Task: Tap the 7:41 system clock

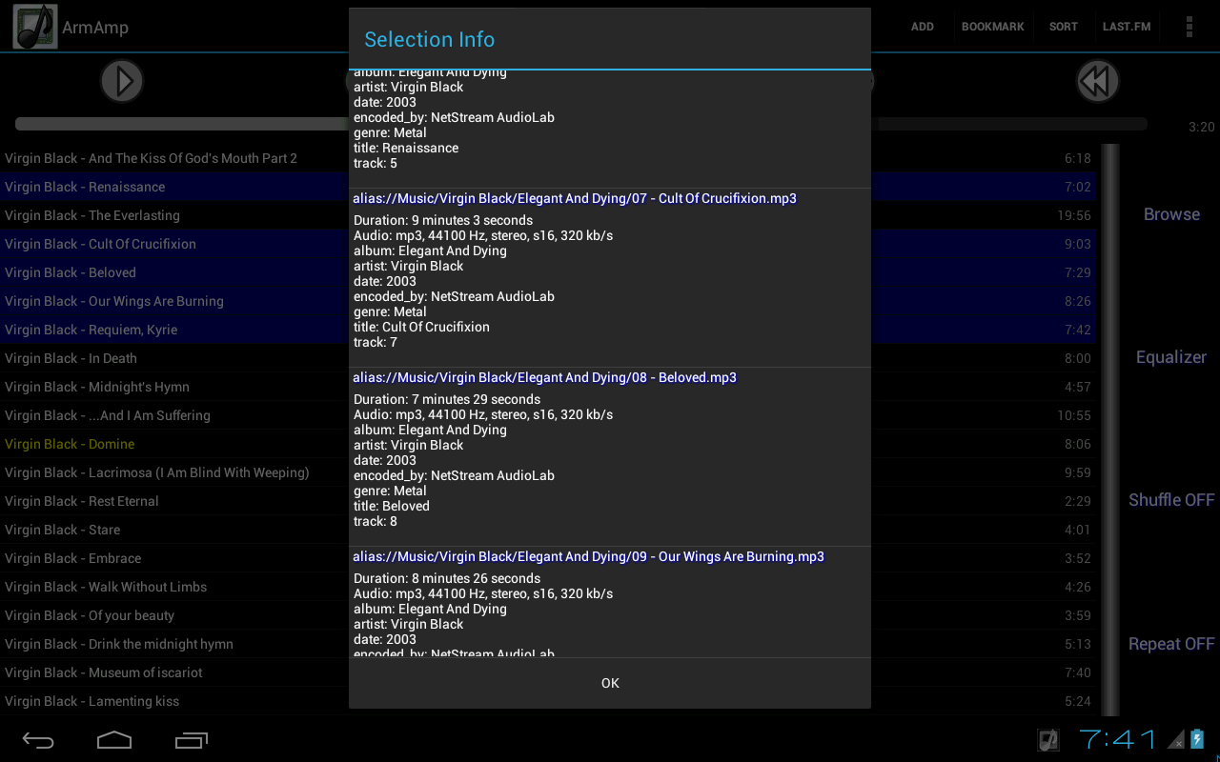Action: coord(1117,739)
